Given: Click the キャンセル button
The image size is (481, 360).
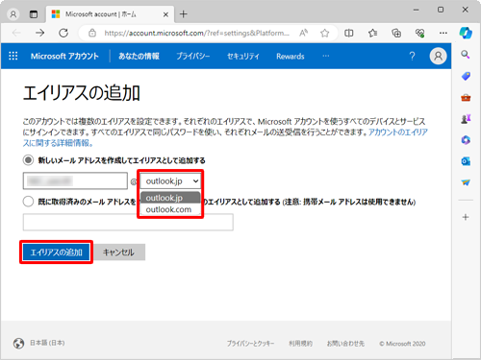Looking at the screenshot, I should (118, 252).
